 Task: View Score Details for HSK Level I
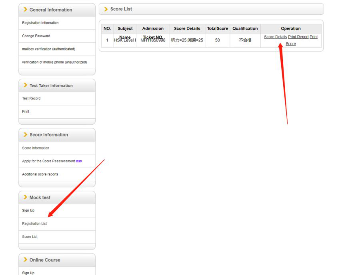point(275,37)
